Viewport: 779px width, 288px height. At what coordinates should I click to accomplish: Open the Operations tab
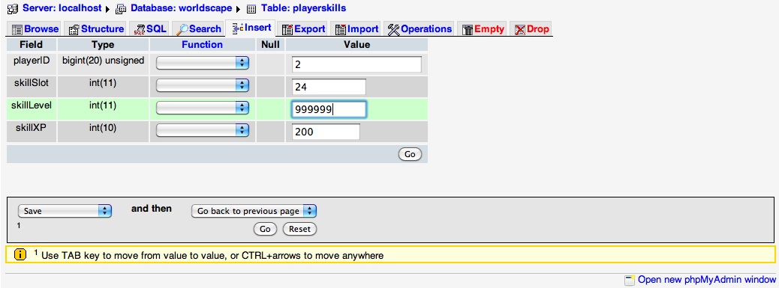[420, 29]
